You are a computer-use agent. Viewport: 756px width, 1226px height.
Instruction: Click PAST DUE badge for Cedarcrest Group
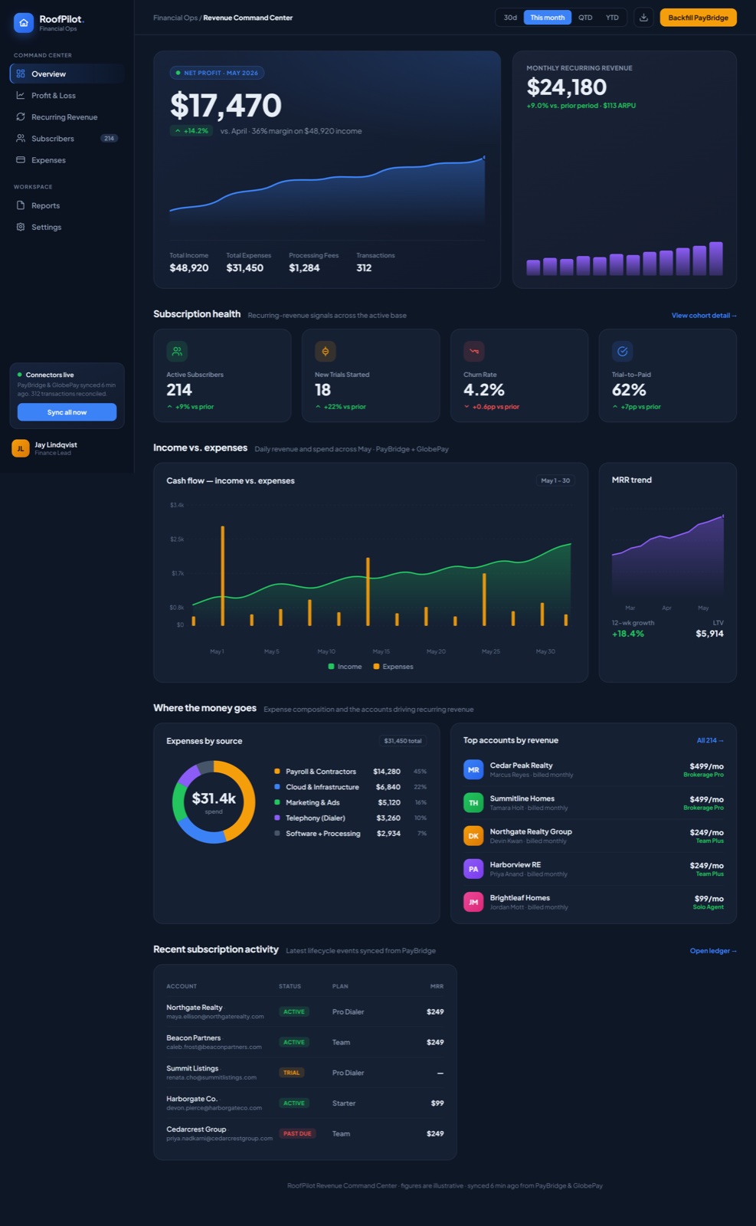pyautogui.click(x=297, y=1133)
